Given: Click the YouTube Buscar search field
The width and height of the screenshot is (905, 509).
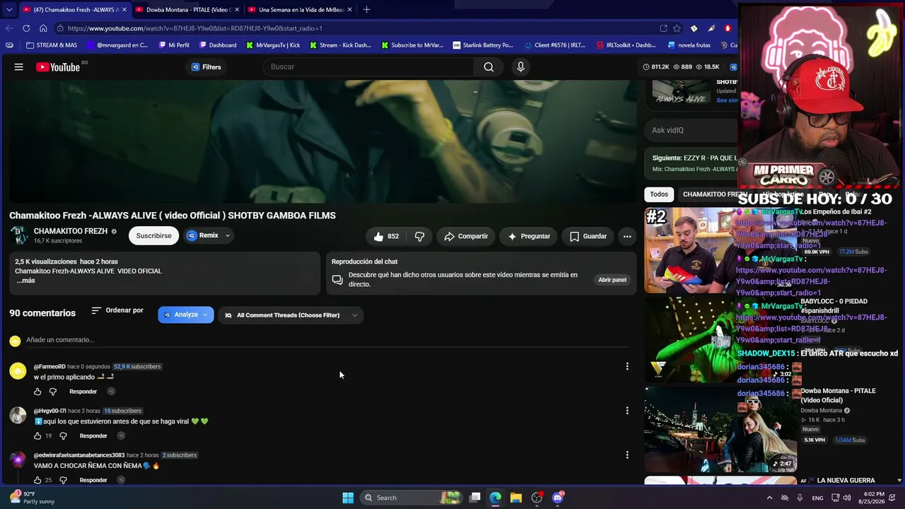Looking at the screenshot, I should coord(368,67).
